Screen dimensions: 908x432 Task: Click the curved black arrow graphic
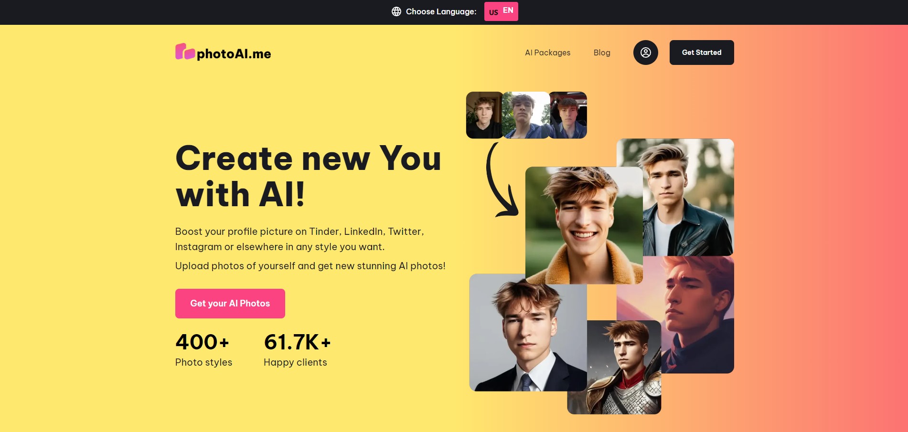[502, 180]
